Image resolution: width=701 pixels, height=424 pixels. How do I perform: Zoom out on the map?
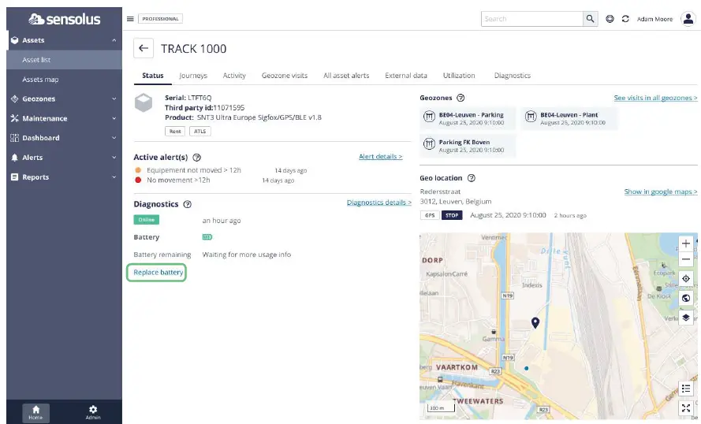point(686,259)
